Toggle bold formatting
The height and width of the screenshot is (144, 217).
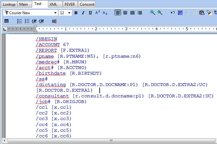76,13
